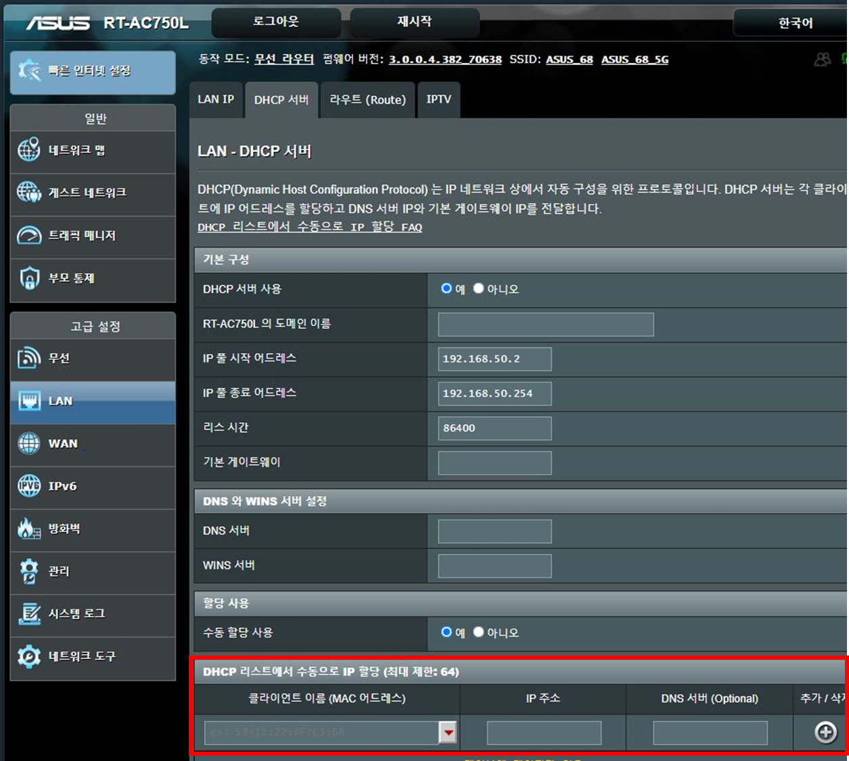Screen dimensions: 849x761
Task: Click the IP pool start address field
Action: click(495, 359)
